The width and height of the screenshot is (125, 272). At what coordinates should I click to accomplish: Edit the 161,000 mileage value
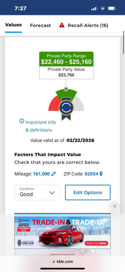coord(41,174)
